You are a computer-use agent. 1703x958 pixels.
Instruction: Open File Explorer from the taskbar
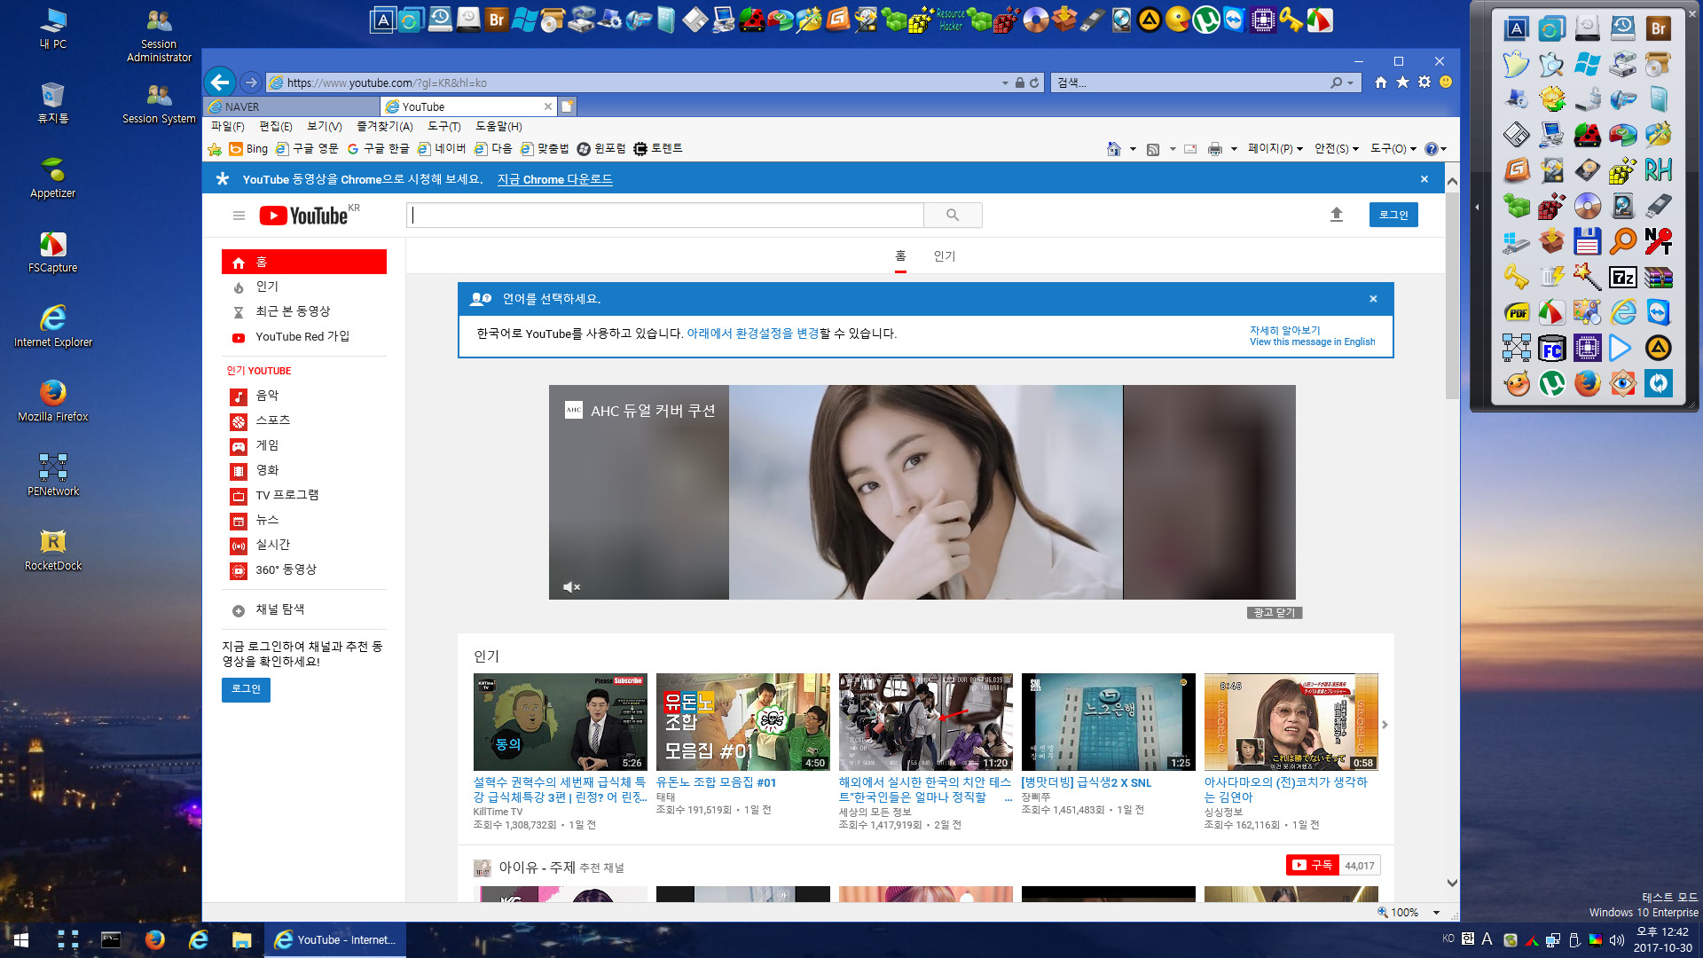(x=241, y=939)
